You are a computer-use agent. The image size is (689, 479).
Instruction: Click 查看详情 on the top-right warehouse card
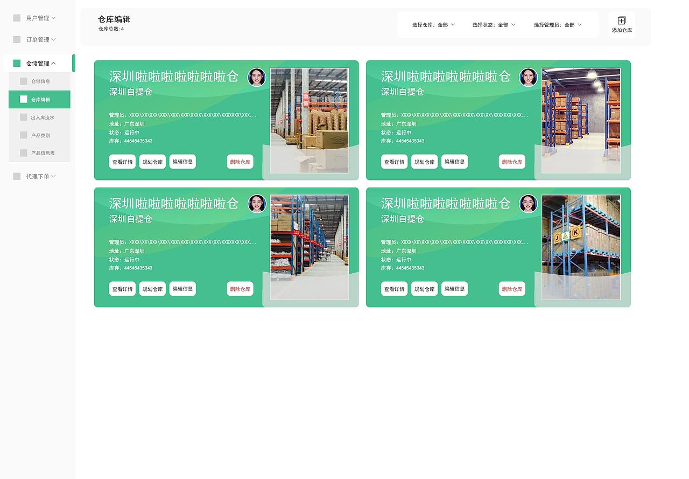click(x=395, y=162)
